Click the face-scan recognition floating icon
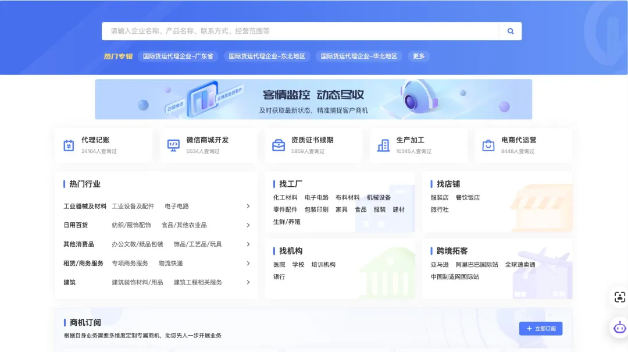Image resolution: width=628 pixels, height=352 pixels. click(618, 297)
